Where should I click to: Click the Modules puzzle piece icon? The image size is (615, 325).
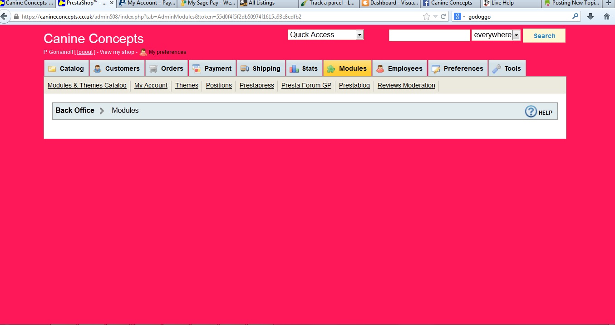click(x=331, y=69)
